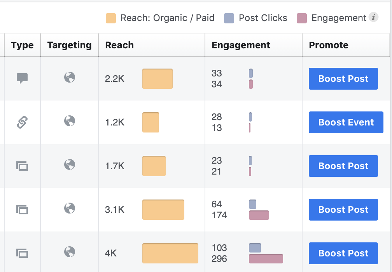
Task: Toggle the Post Clicks legend swatch
Action: 229,18
